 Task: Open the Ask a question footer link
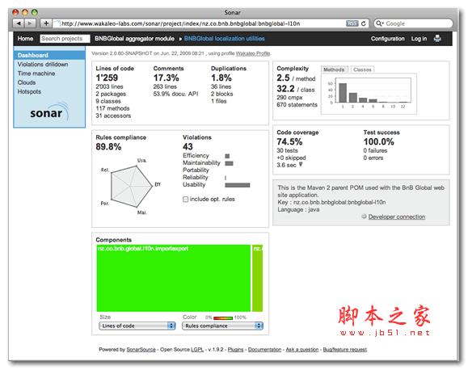[x=302, y=350]
